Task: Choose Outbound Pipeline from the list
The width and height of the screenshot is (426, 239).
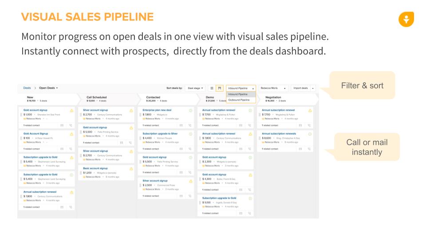Action: point(239,100)
